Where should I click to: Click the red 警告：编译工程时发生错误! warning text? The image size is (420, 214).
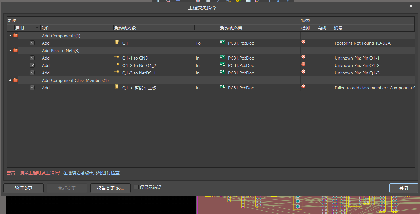[x=33, y=173]
